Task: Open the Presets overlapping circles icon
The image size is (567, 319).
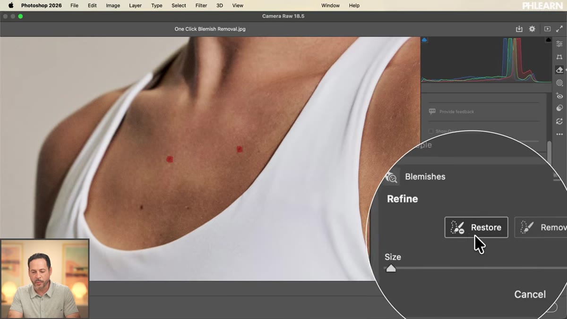Action: click(559, 108)
